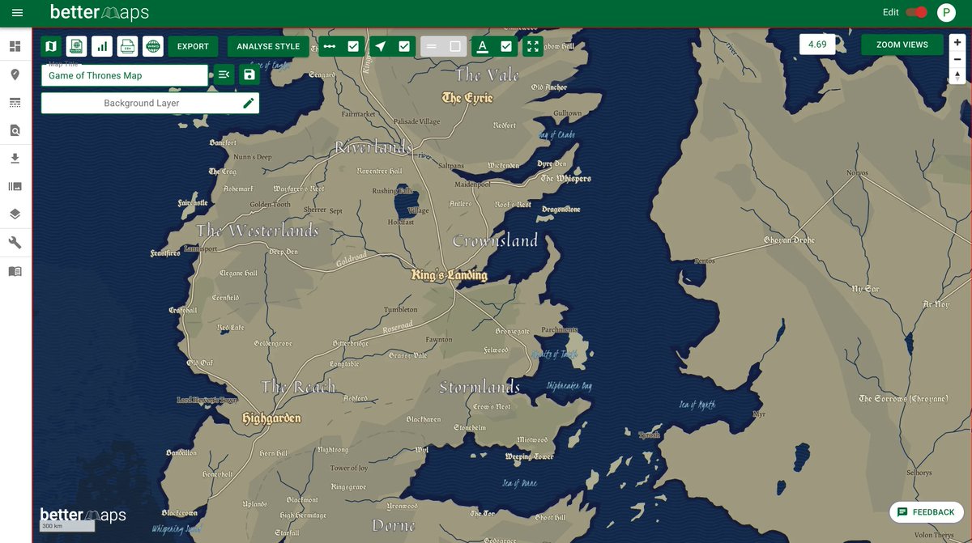This screenshot has height=543, width=972.
Task: Click The Eyrie map label
Action: point(467,98)
